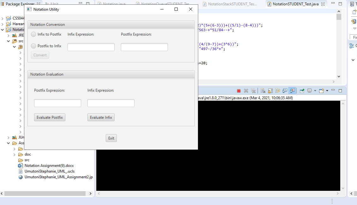The image size is (357, 205).
Task: Toggle show console on standard error
Action: [292, 91]
